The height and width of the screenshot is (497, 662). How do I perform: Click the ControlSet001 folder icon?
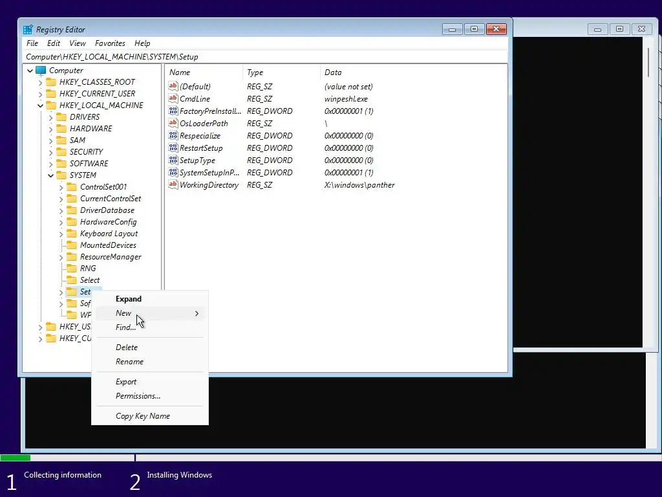click(x=72, y=187)
